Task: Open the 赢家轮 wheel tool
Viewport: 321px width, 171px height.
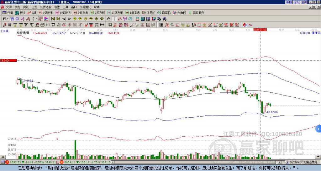Action: click(x=164, y=12)
